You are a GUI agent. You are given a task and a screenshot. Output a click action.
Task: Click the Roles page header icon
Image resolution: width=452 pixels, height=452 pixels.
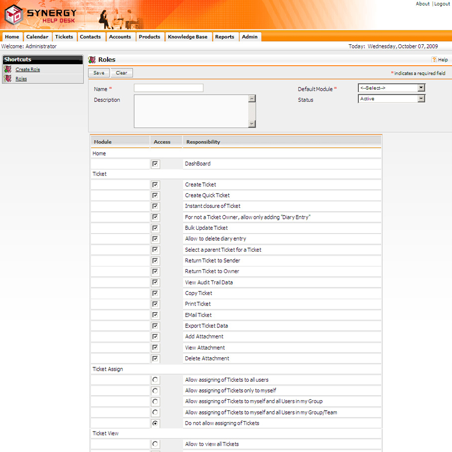tap(92, 60)
